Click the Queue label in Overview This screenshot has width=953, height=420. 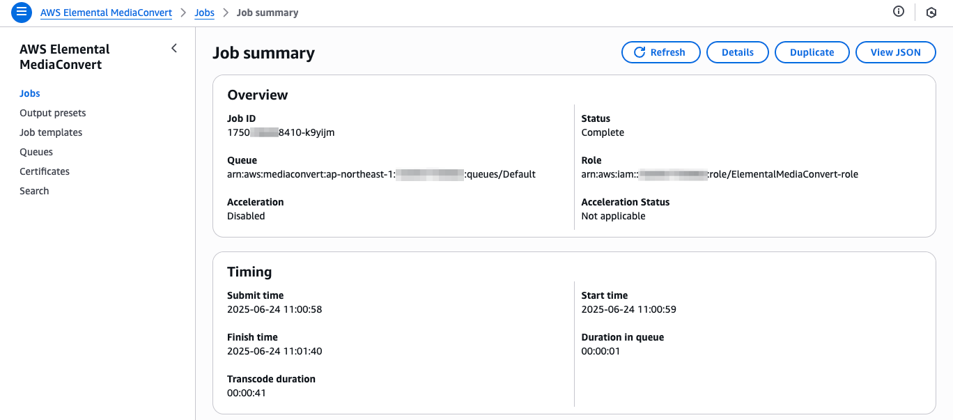[242, 160]
